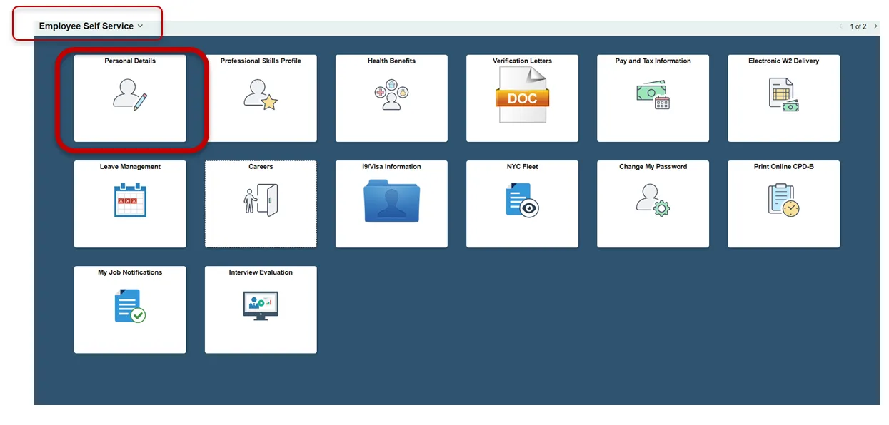Click the NYC Fleet document-eye icon
The height and width of the screenshot is (425, 889).
tap(522, 200)
